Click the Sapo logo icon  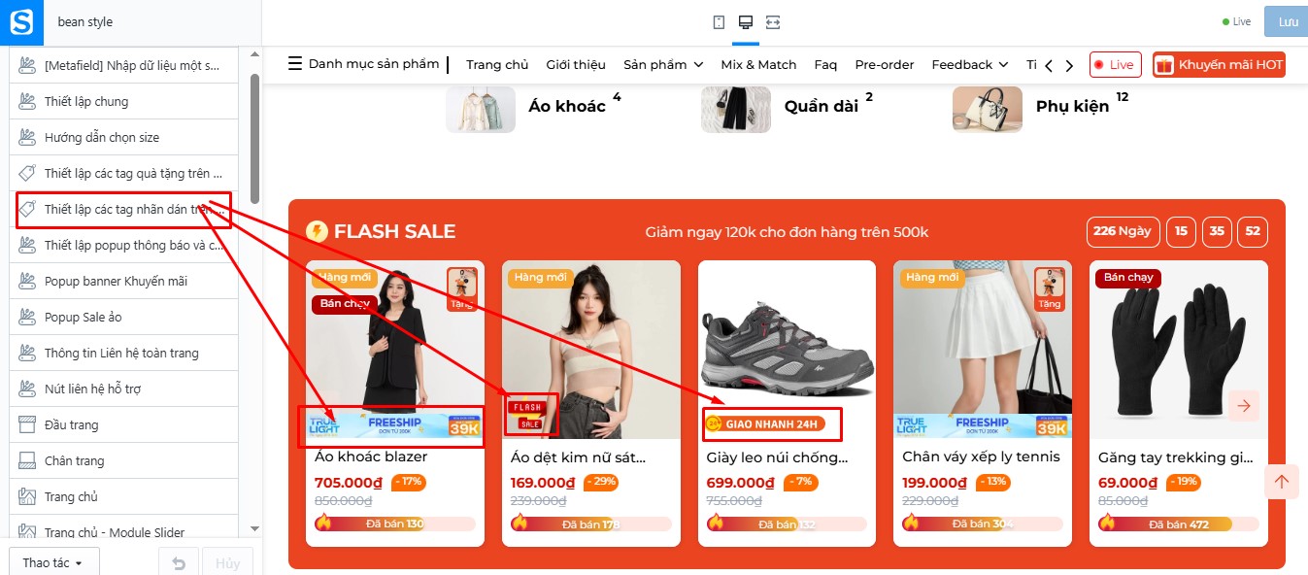[21, 21]
